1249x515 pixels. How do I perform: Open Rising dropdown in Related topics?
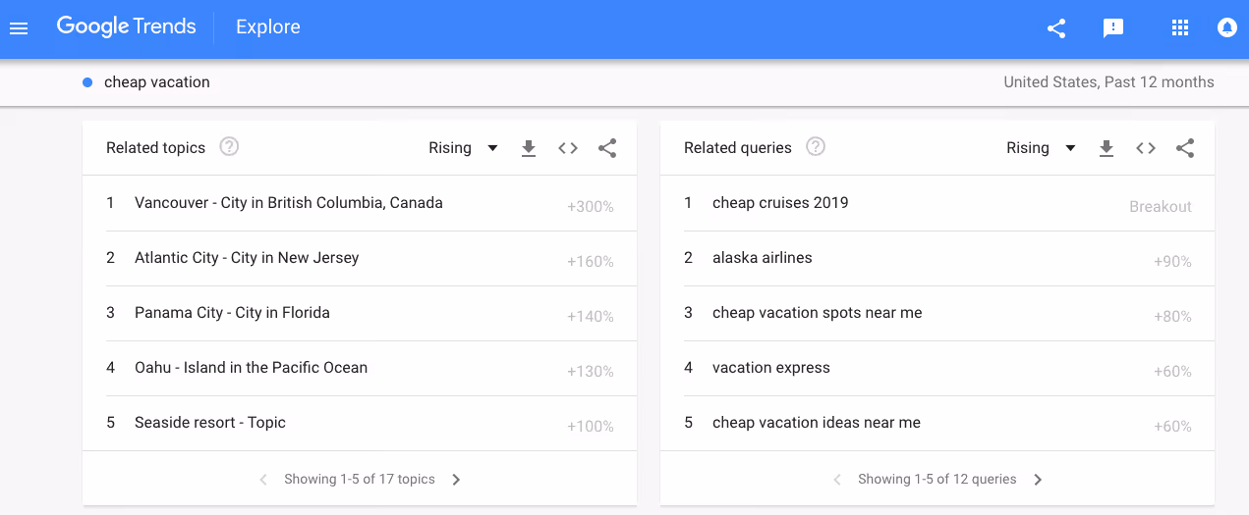(x=464, y=148)
